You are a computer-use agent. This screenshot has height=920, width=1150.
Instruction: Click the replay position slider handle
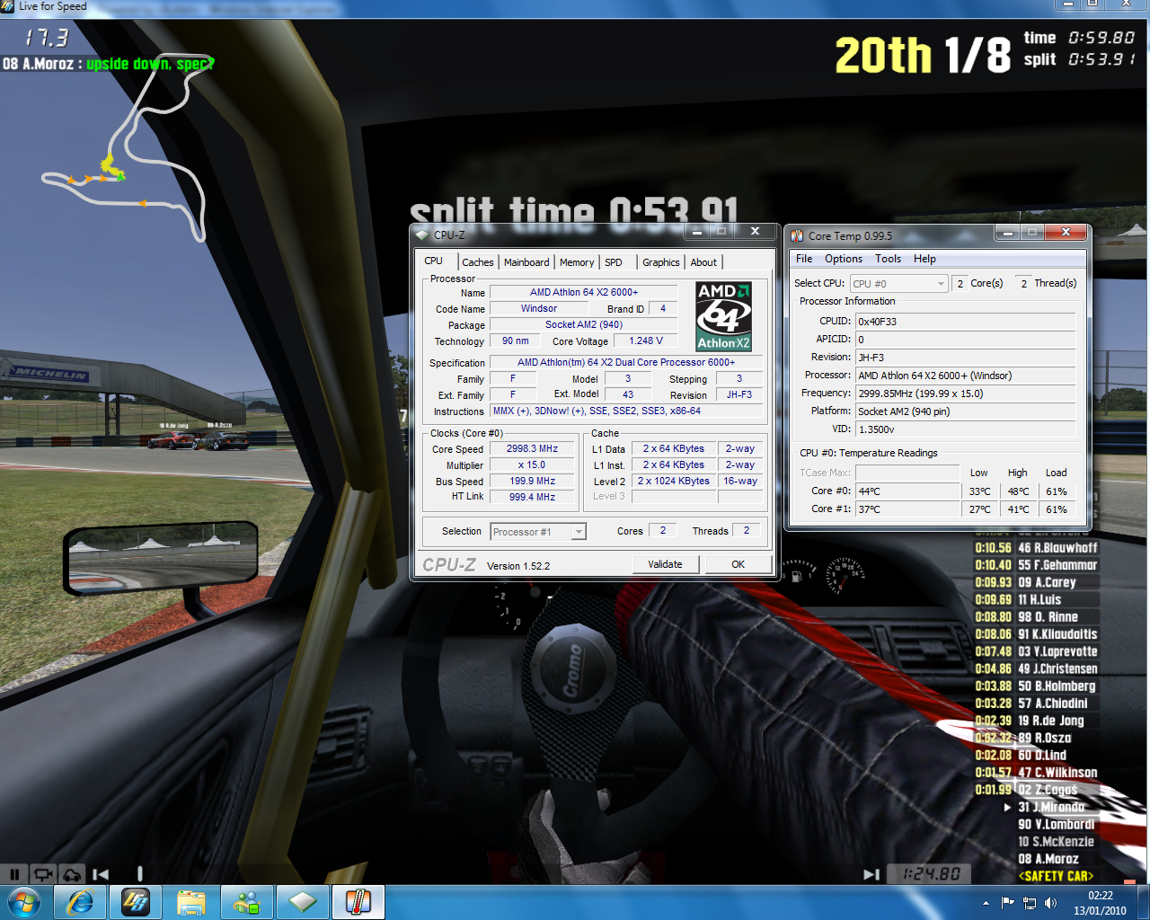click(x=139, y=873)
